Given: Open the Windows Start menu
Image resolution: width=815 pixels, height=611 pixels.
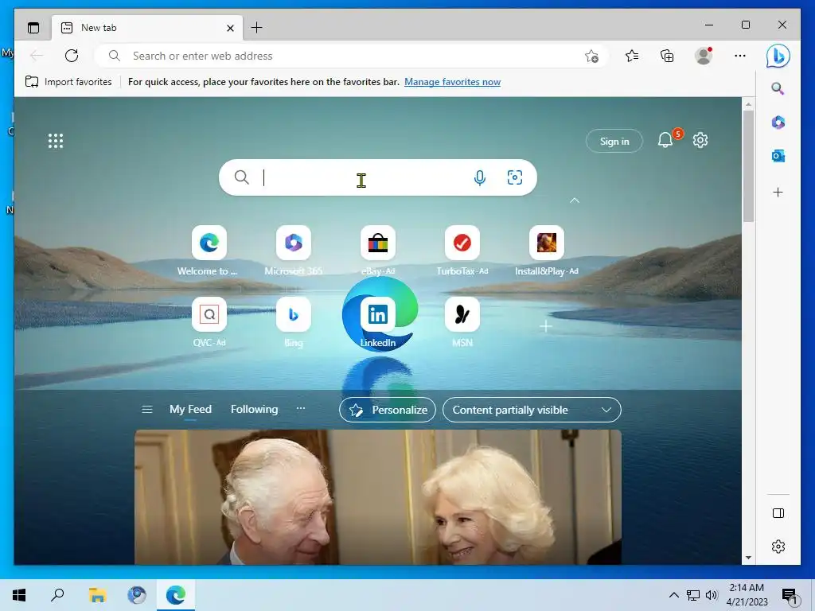Looking at the screenshot, I should click(x=19, y=595).
